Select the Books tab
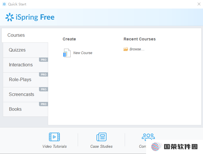Screen dimensions: 203x154 (x=26, y=109)
